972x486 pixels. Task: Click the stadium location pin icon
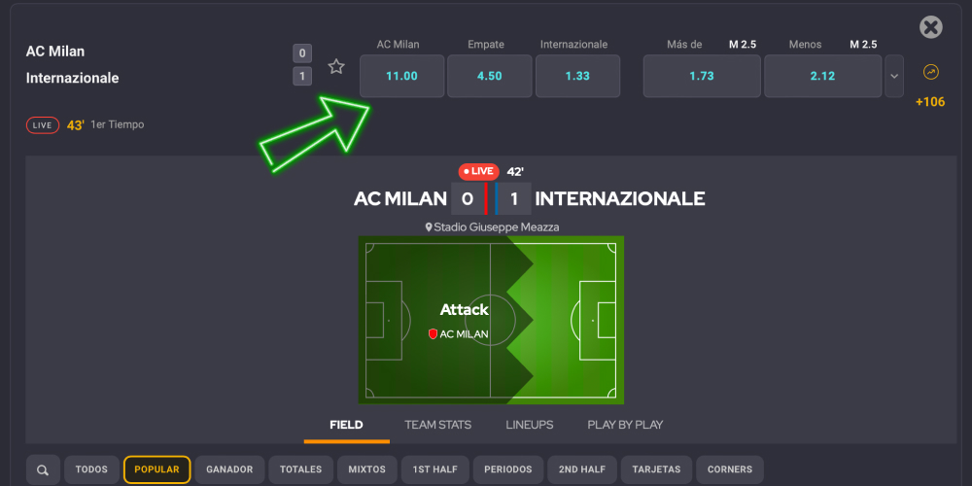click(x=428, y=227)
